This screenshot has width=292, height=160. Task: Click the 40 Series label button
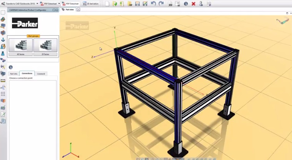pyautogui.click(x=20, y=54)
